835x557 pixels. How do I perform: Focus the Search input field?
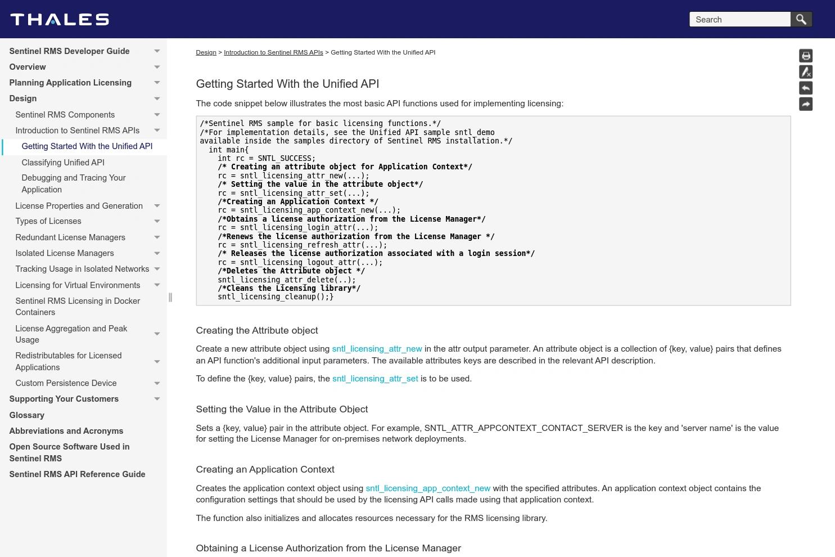coord(740,19)
